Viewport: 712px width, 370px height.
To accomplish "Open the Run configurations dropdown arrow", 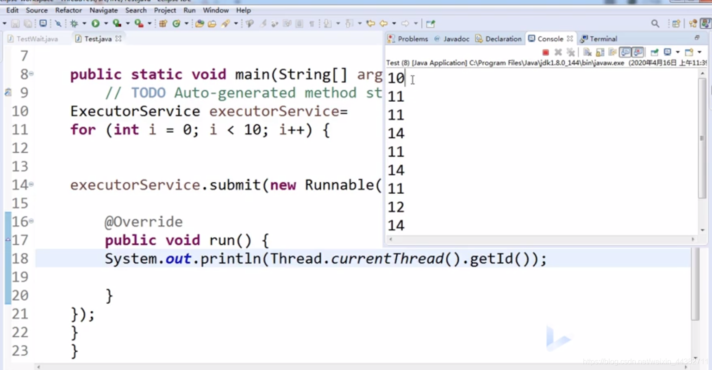I will point(106,24).
